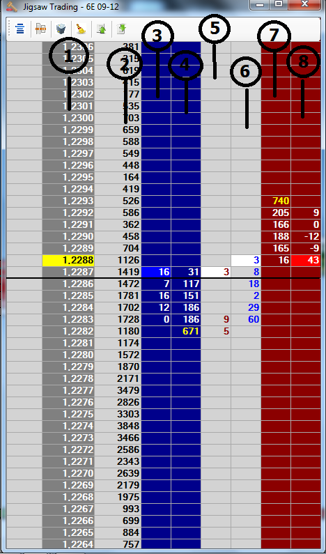Select price cell 1.2270
Screen dimensions: 326x554
click(x=68, y=473)
